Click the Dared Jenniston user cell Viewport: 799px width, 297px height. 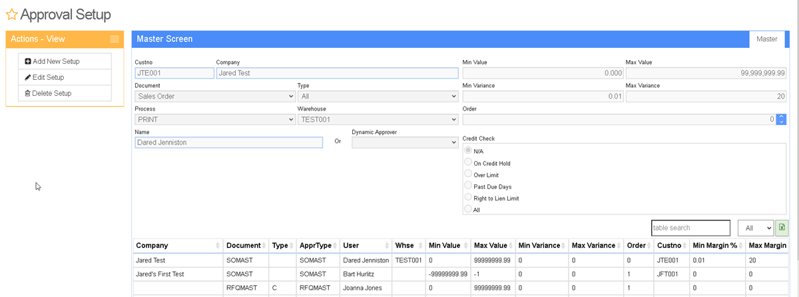click(x=366, y=260)
